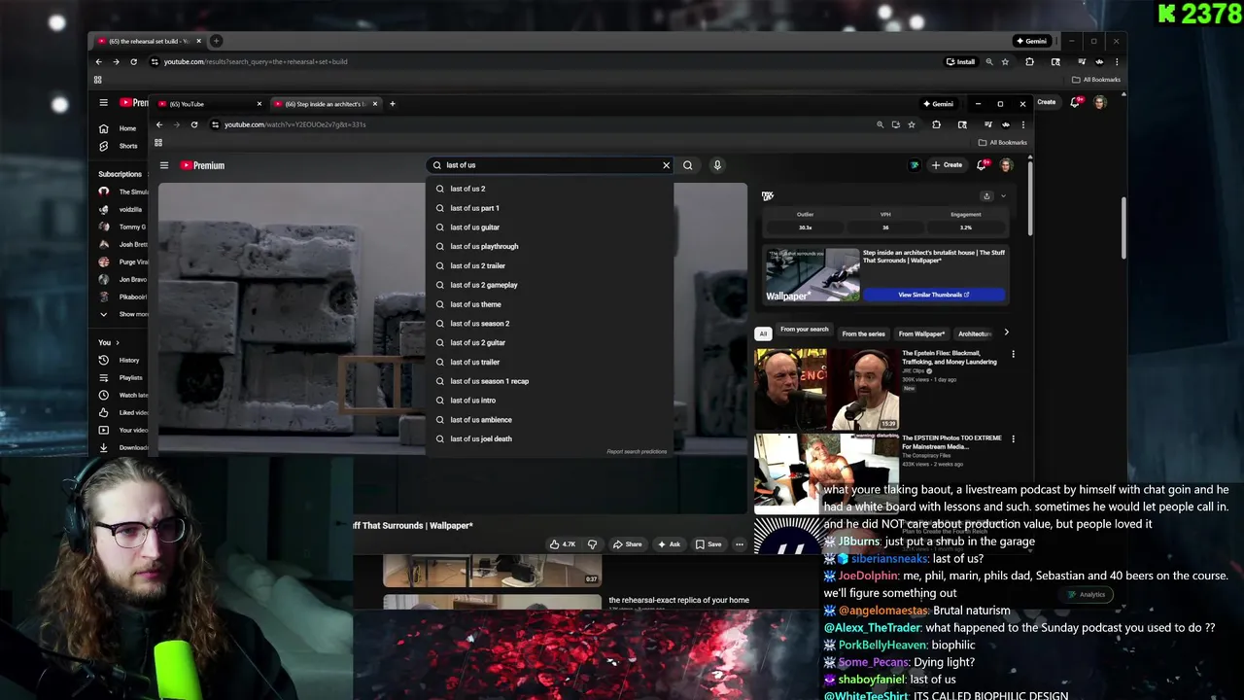Screen dimensions: 1244x700
Task: Open Shorts in the back window sidebar
Action: tap(120, 146)
